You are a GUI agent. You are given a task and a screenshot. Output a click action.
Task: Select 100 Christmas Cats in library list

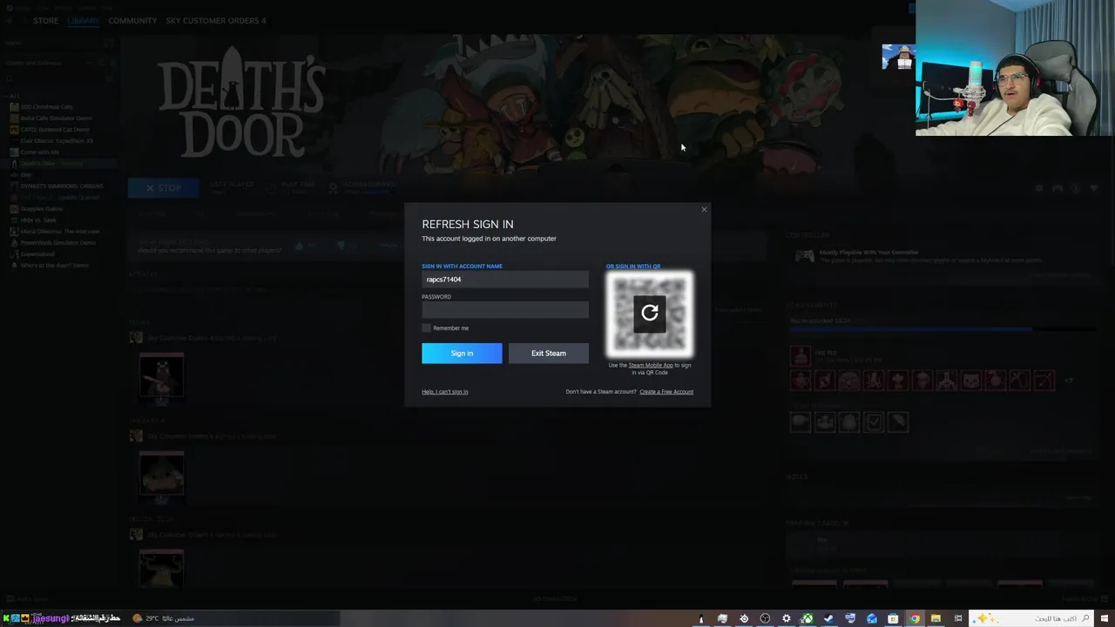click(x=47, y=106)
